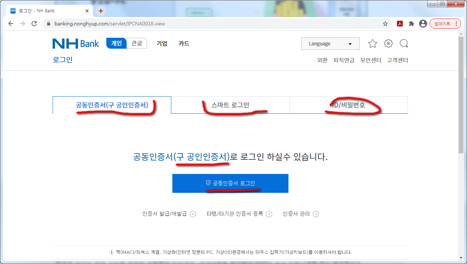Screen dimensions: 467x264
Task: Select the 공동인증서(구 공인인증서) tab
Action: pos(112,105)
